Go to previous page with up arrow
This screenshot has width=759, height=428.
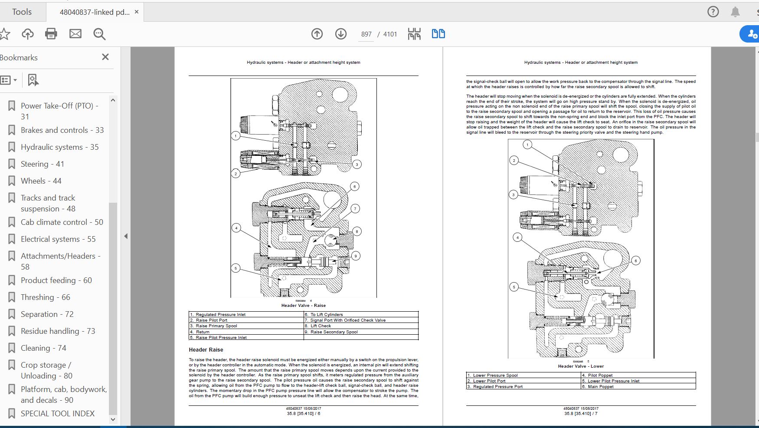coord(317,34)
